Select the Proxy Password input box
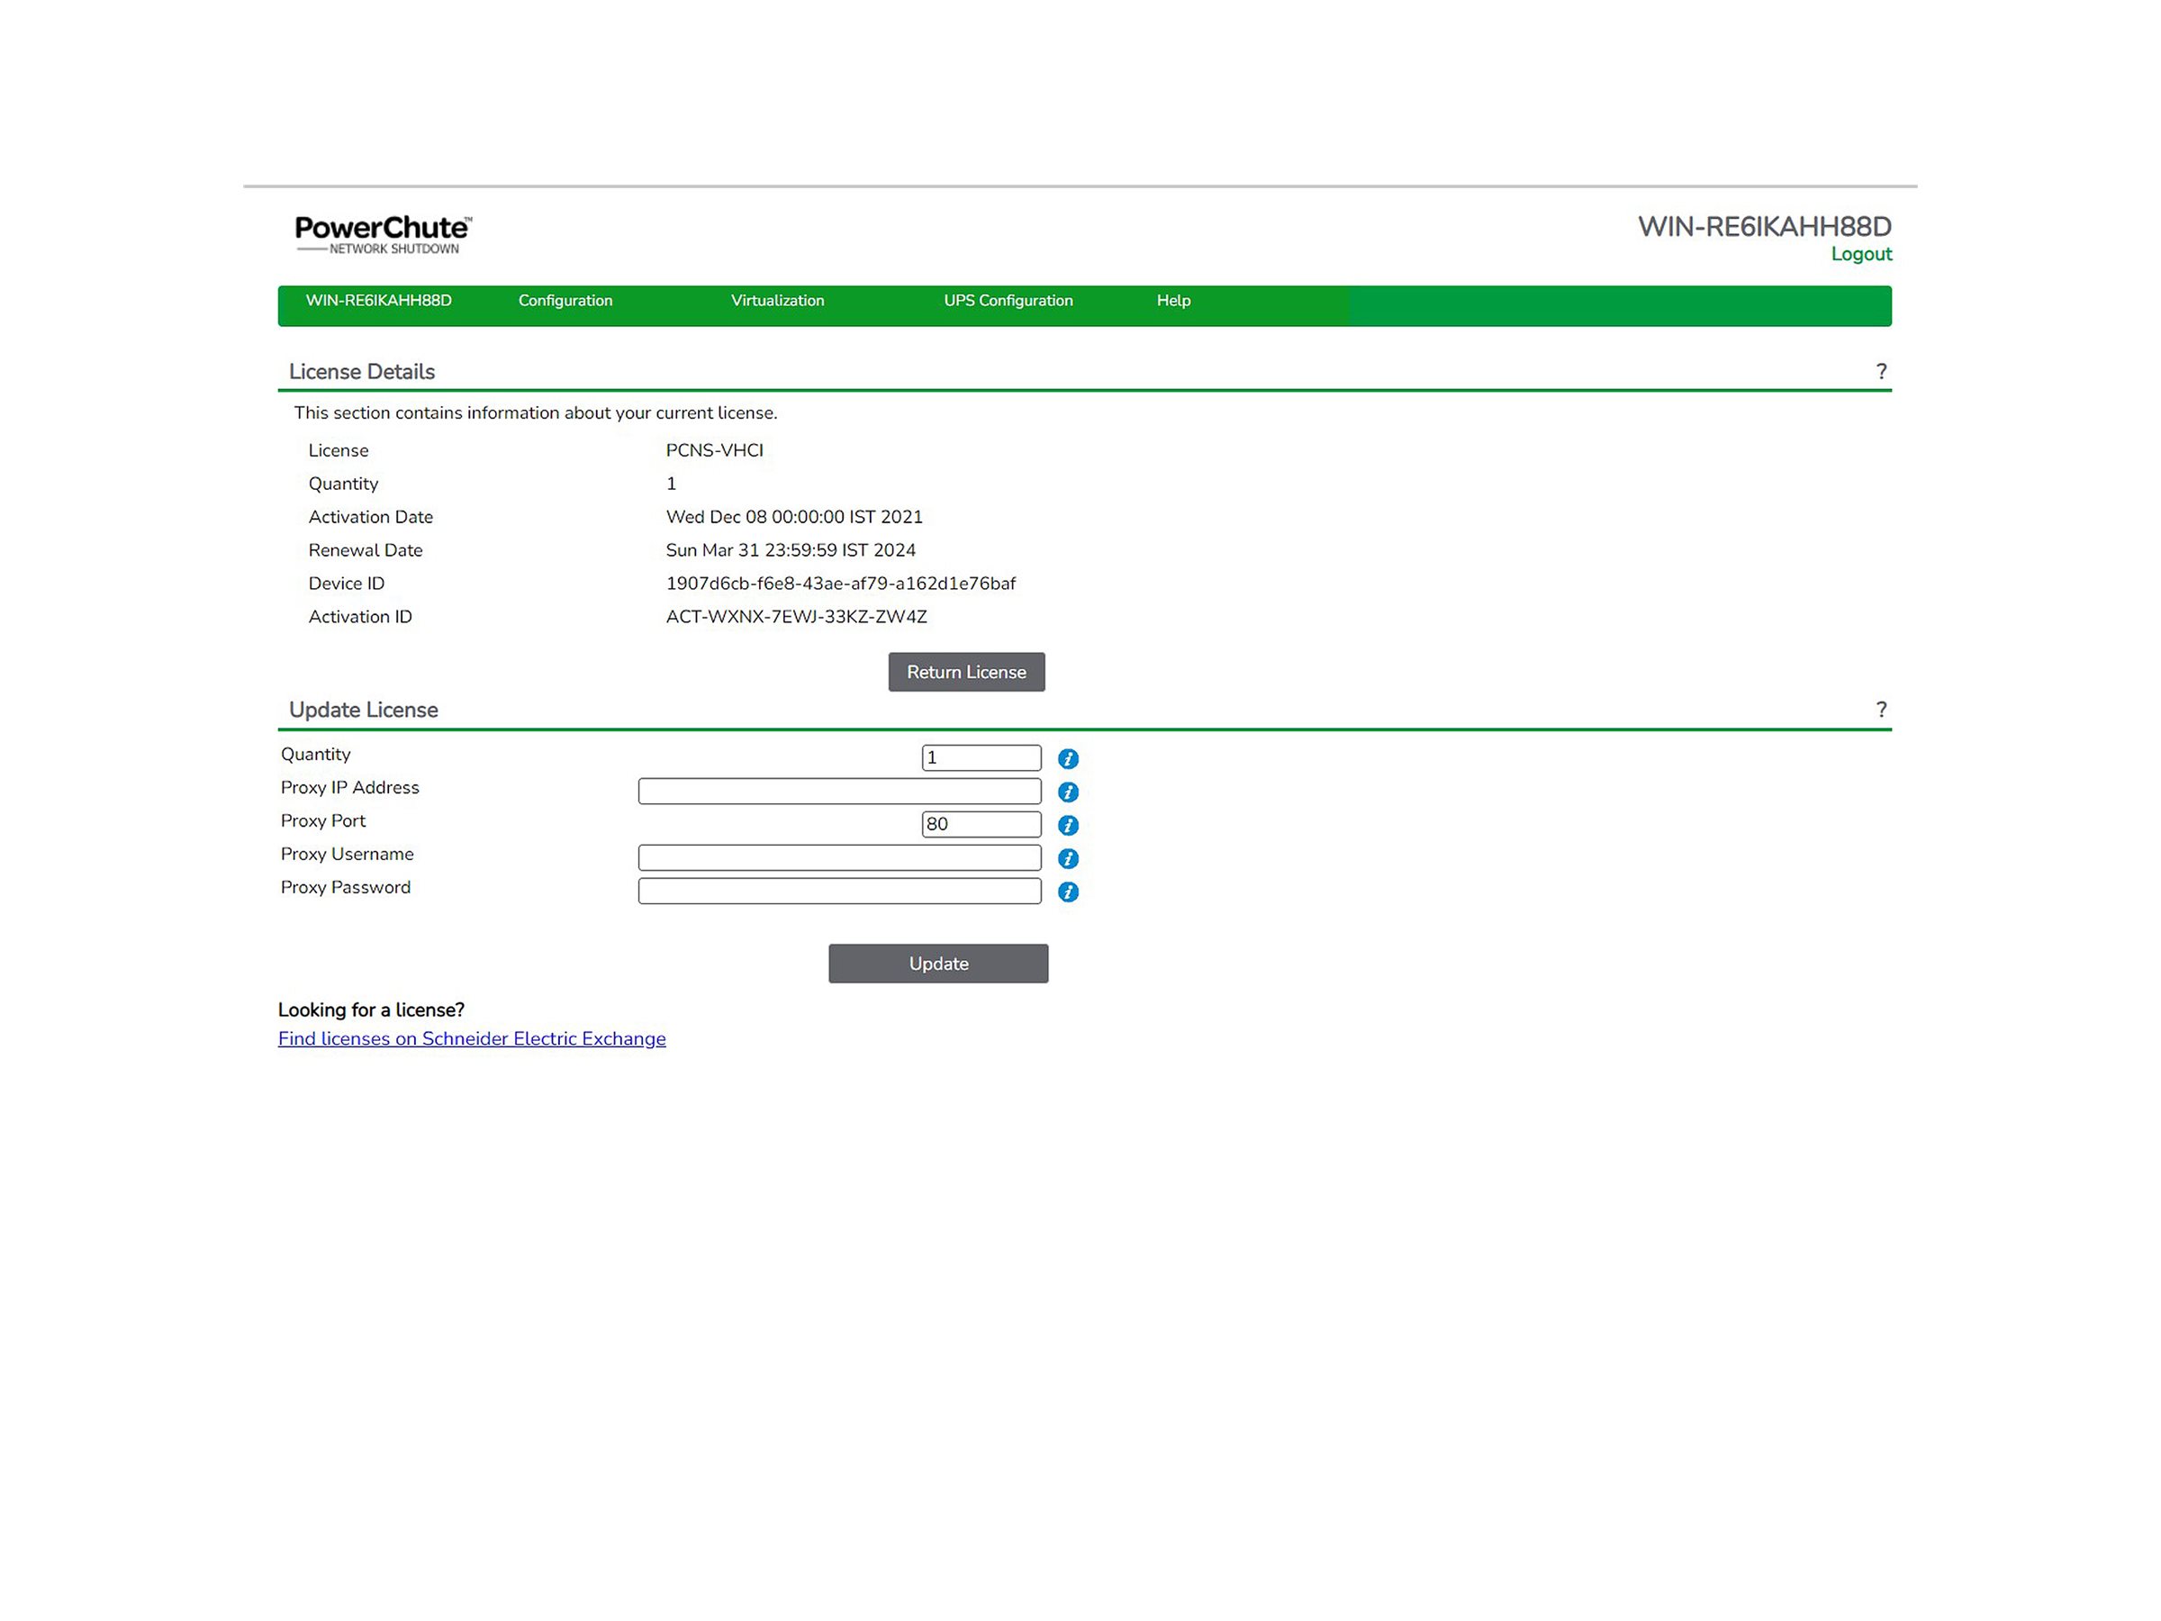Screen dimensions: 2161x1621 tap(839, 890)
